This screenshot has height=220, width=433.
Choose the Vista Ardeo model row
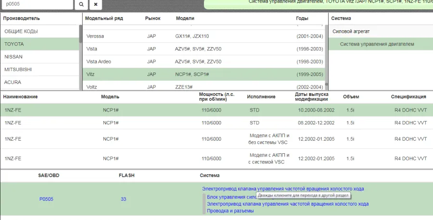click(x=204, y=61)
